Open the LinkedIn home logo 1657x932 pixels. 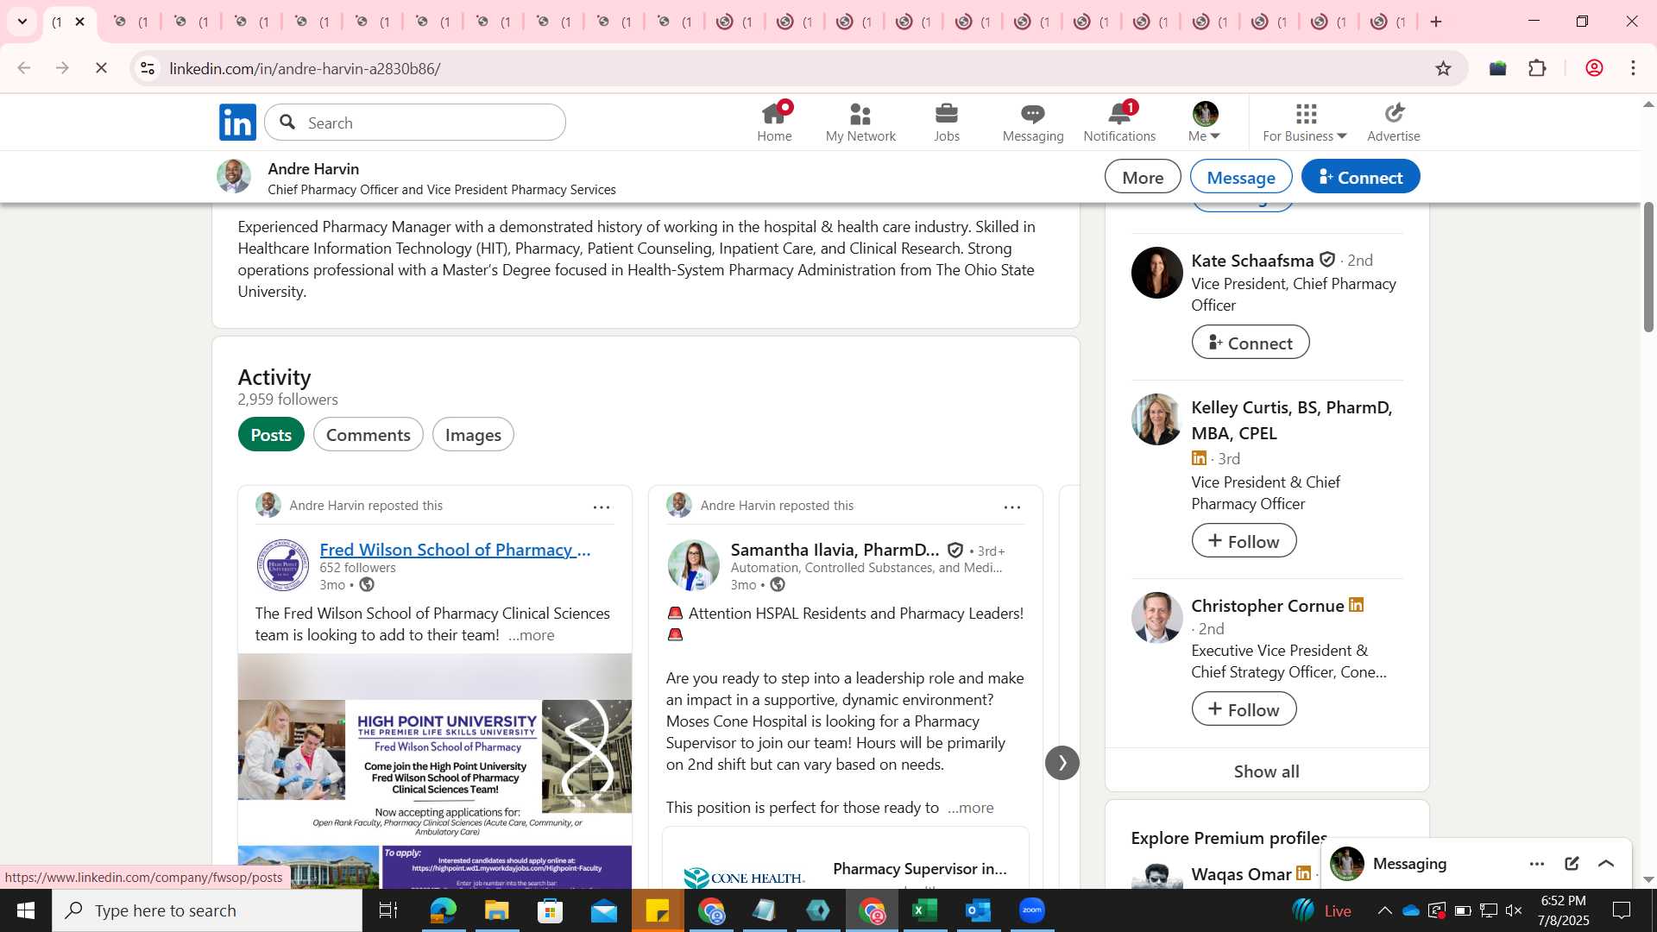pos(237,122)
